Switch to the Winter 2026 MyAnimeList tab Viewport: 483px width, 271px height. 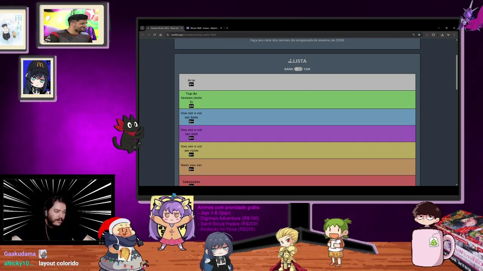[x=204, y=28]
